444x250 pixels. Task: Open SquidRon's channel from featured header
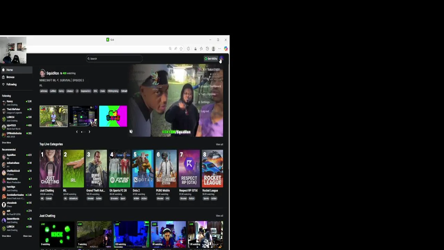pyautogui.click(x=53, y=73)
